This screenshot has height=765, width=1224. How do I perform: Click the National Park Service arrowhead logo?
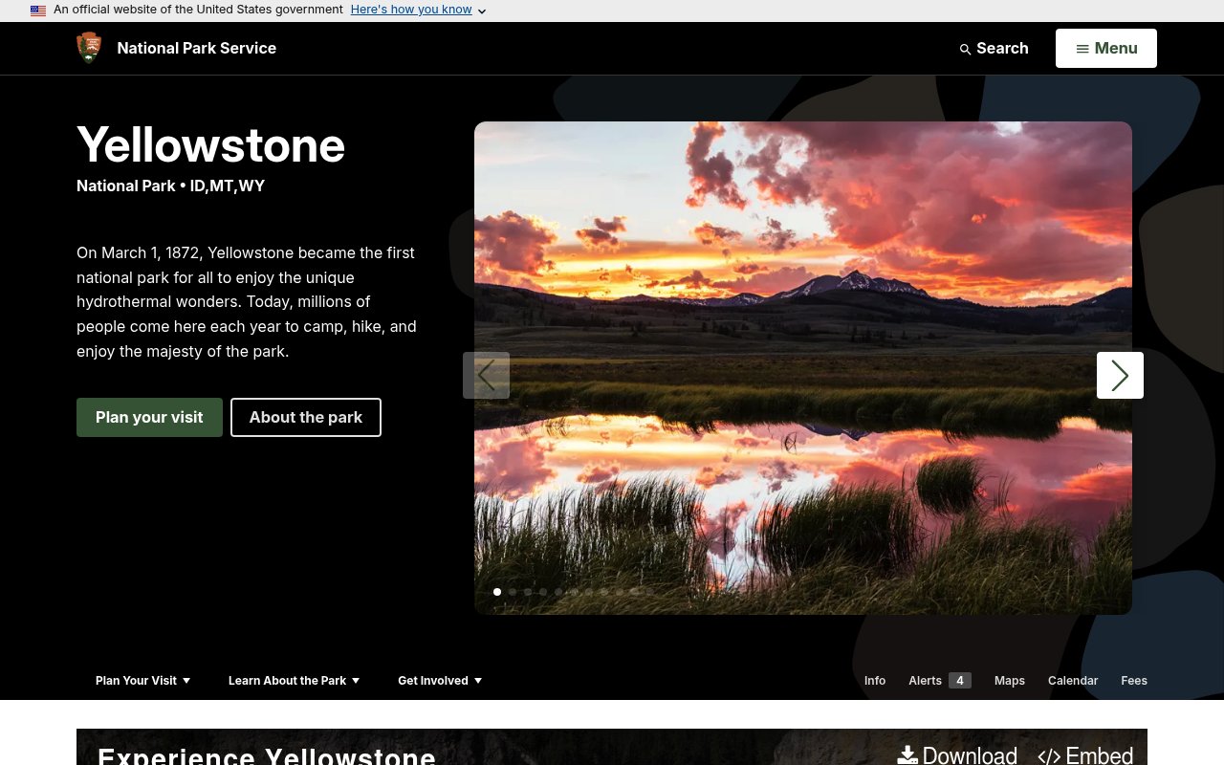[x=89, y=48]
